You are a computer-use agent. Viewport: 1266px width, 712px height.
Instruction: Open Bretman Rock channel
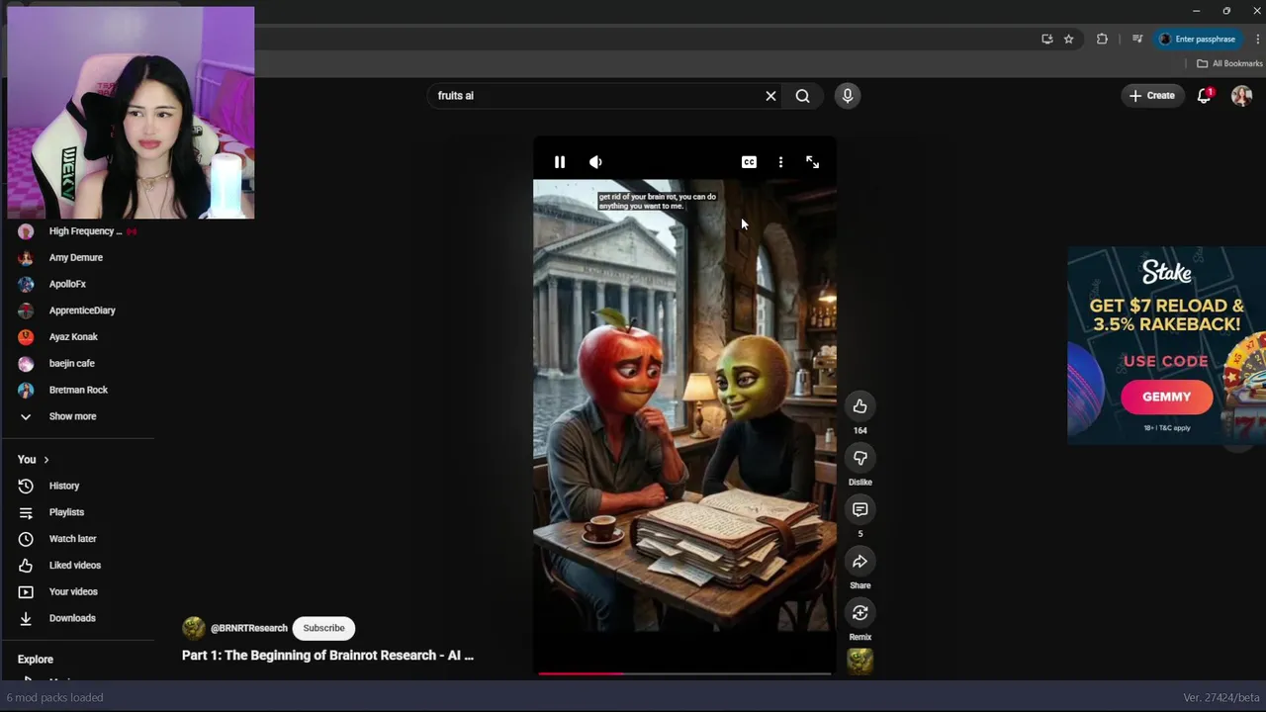pyautogui.click(x=79, y=390)
